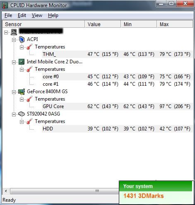Click the ST920042 0ASG hard drive icon
195x205 pixels.
click(x=22, y=114)
